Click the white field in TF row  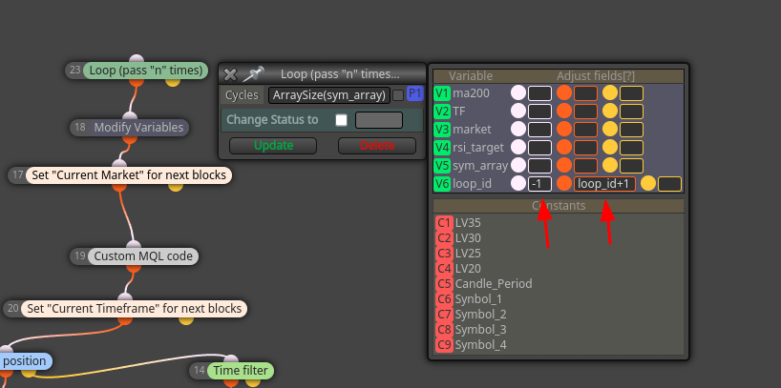[540, 112]
